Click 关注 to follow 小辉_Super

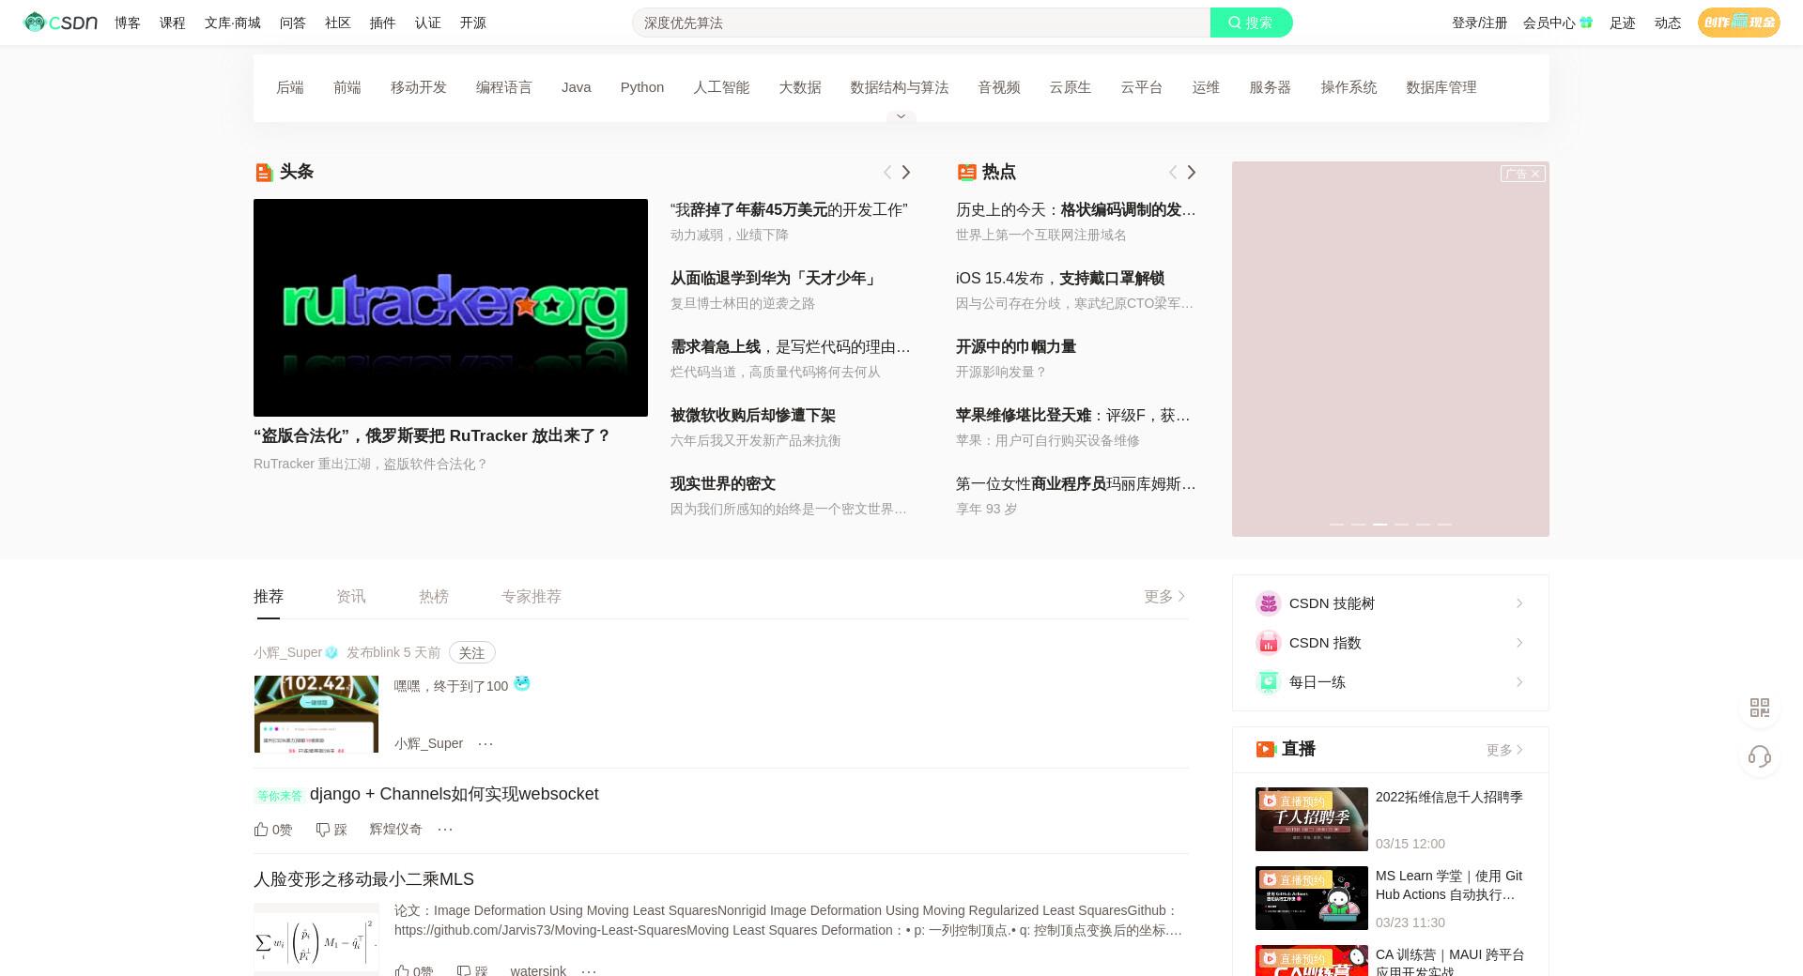click(x=471, y=652)
